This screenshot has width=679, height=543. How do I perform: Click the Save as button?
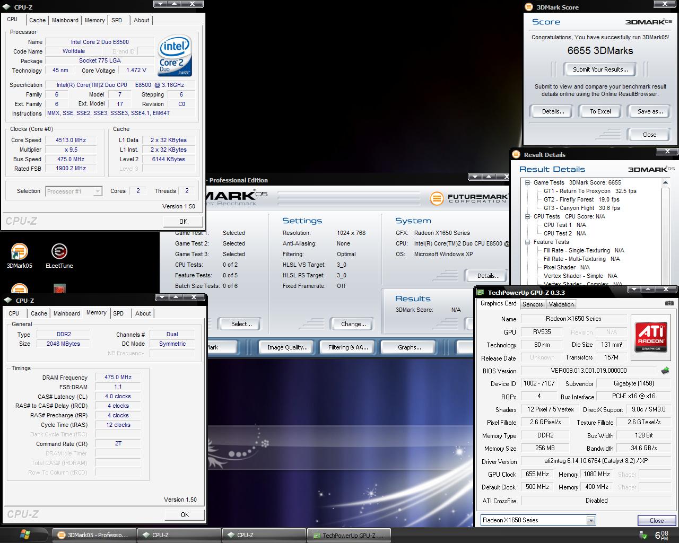click(650, 111)
